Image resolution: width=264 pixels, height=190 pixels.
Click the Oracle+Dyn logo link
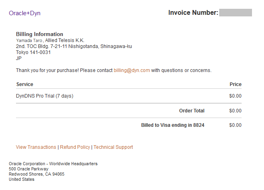pos(24,13)
